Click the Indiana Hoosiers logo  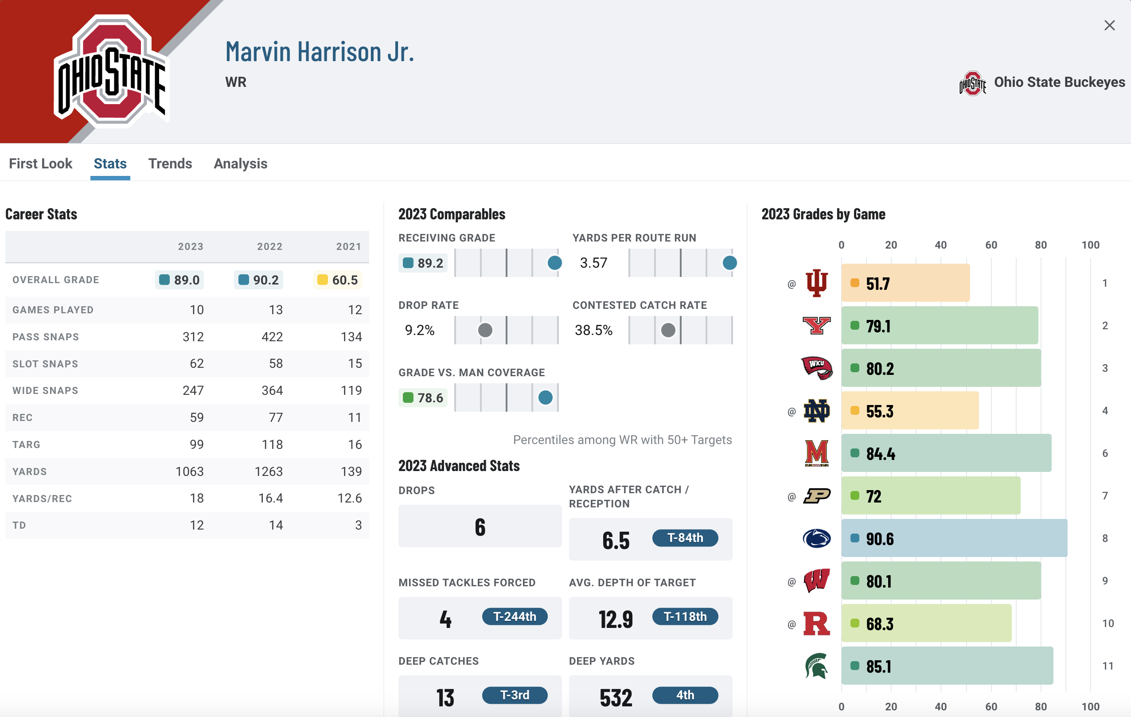816,283
